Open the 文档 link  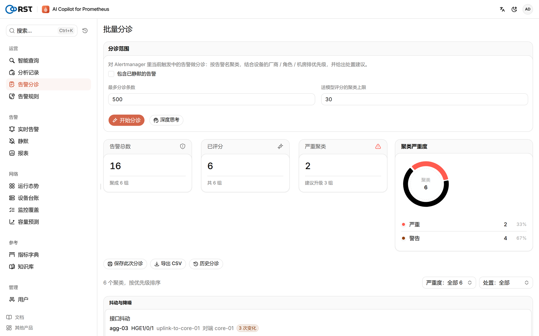tap(15, 317)
